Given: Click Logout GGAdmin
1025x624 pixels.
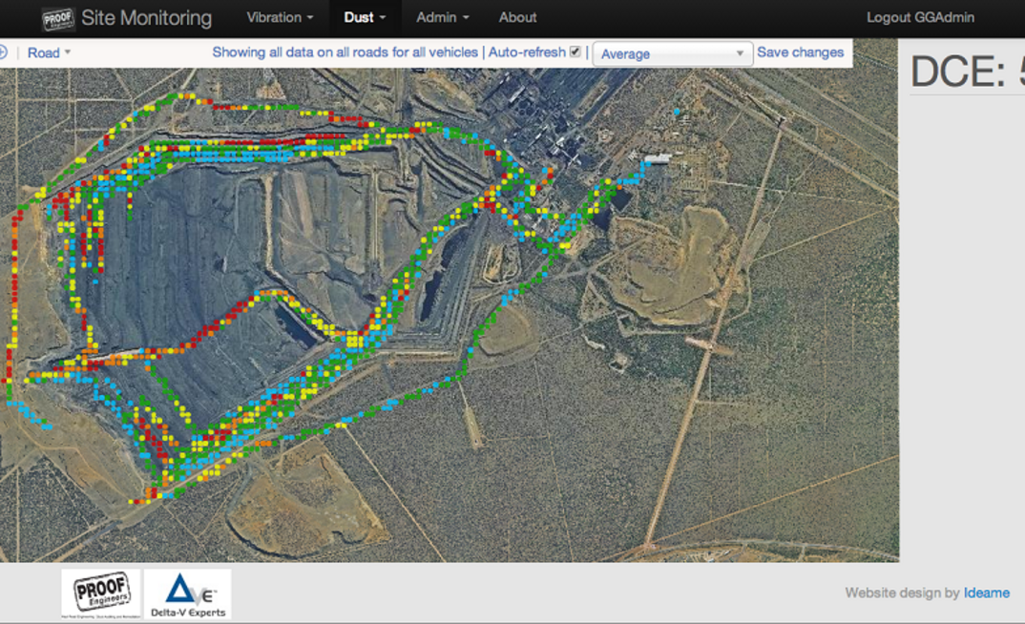Looking at the screenshot, I should point(920,17).
